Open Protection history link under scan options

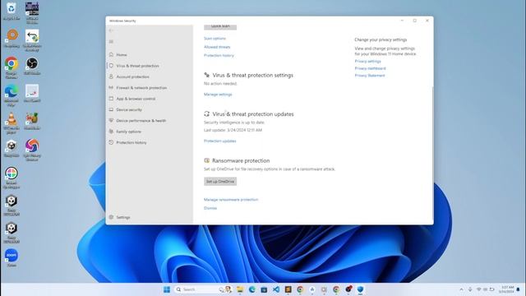pyautogui.click(x=219, y=55)
